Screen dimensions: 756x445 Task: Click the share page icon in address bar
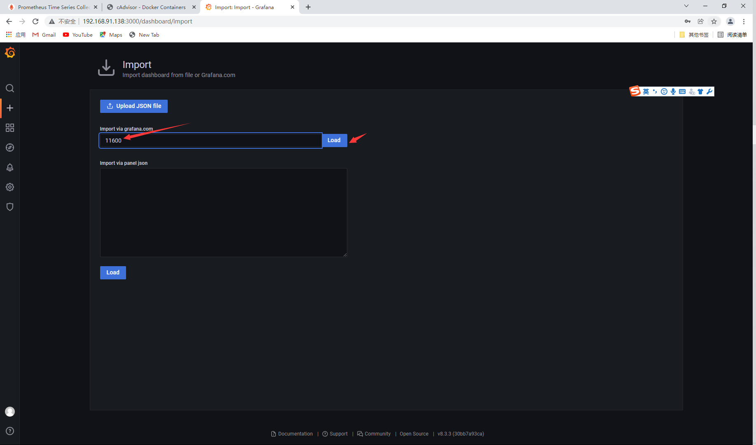tap(701, 21)
